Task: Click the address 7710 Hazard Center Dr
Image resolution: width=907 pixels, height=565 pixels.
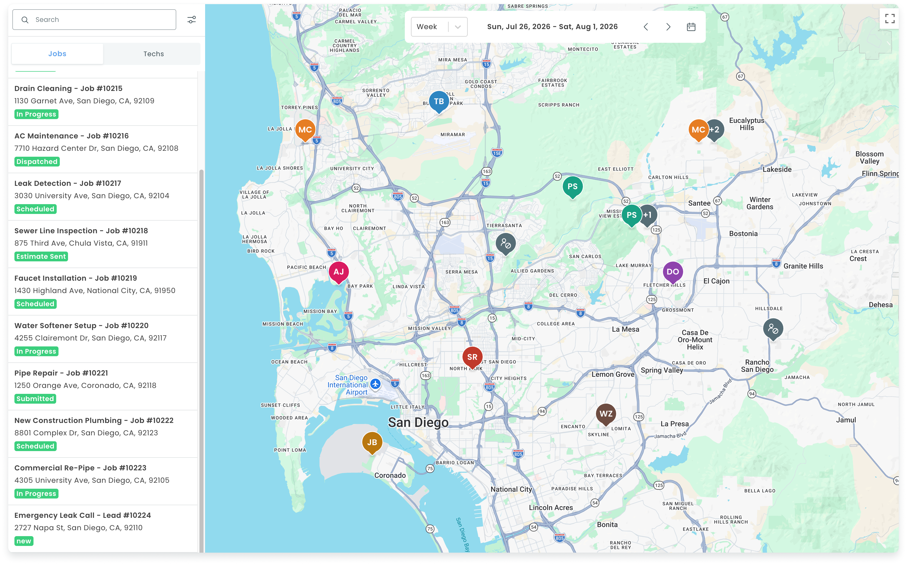Action: tap(96, 148)
